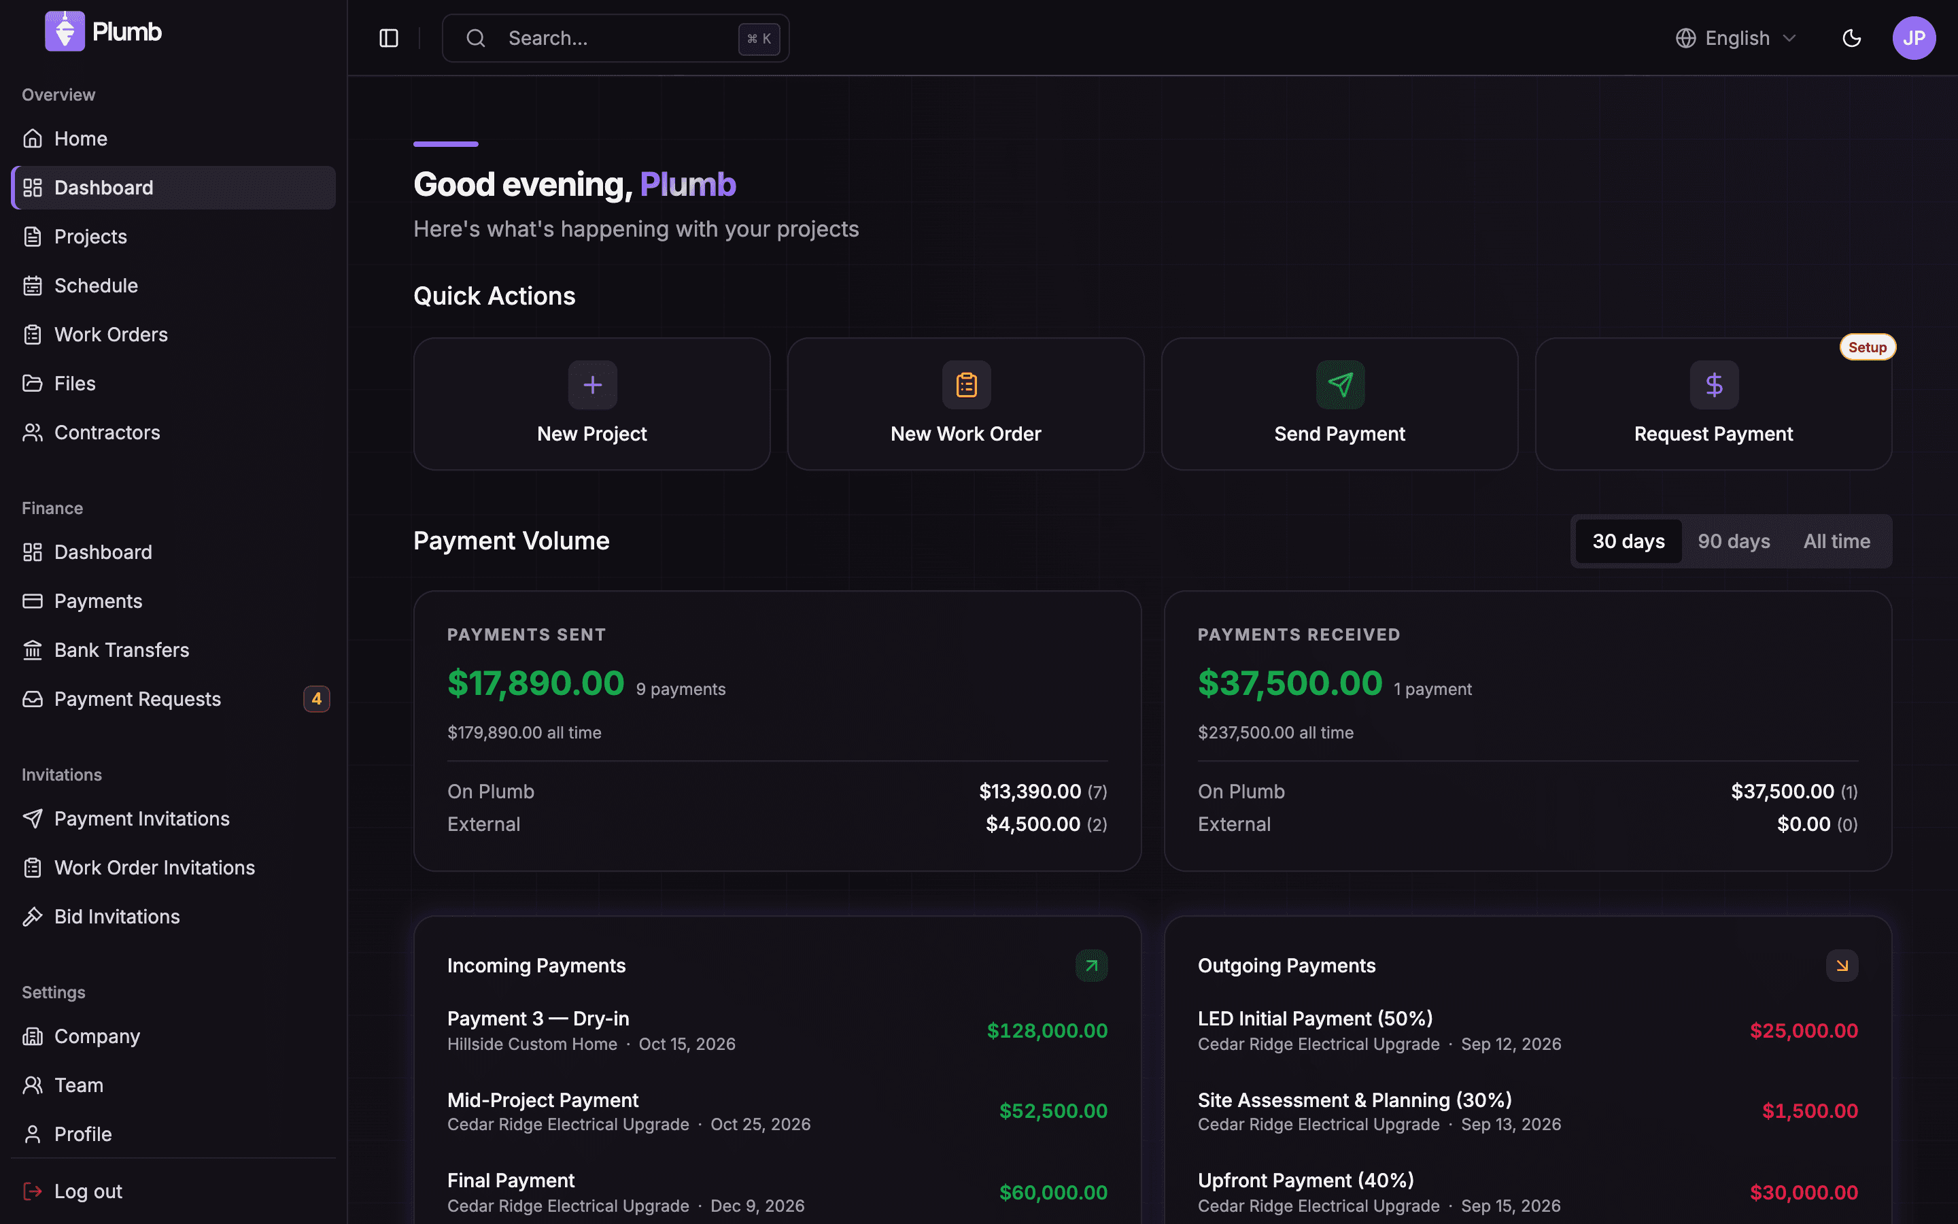Toggle dark mode moon icon
The width and height of the screenshot is (1958, 1224).
coord(1851,38)
